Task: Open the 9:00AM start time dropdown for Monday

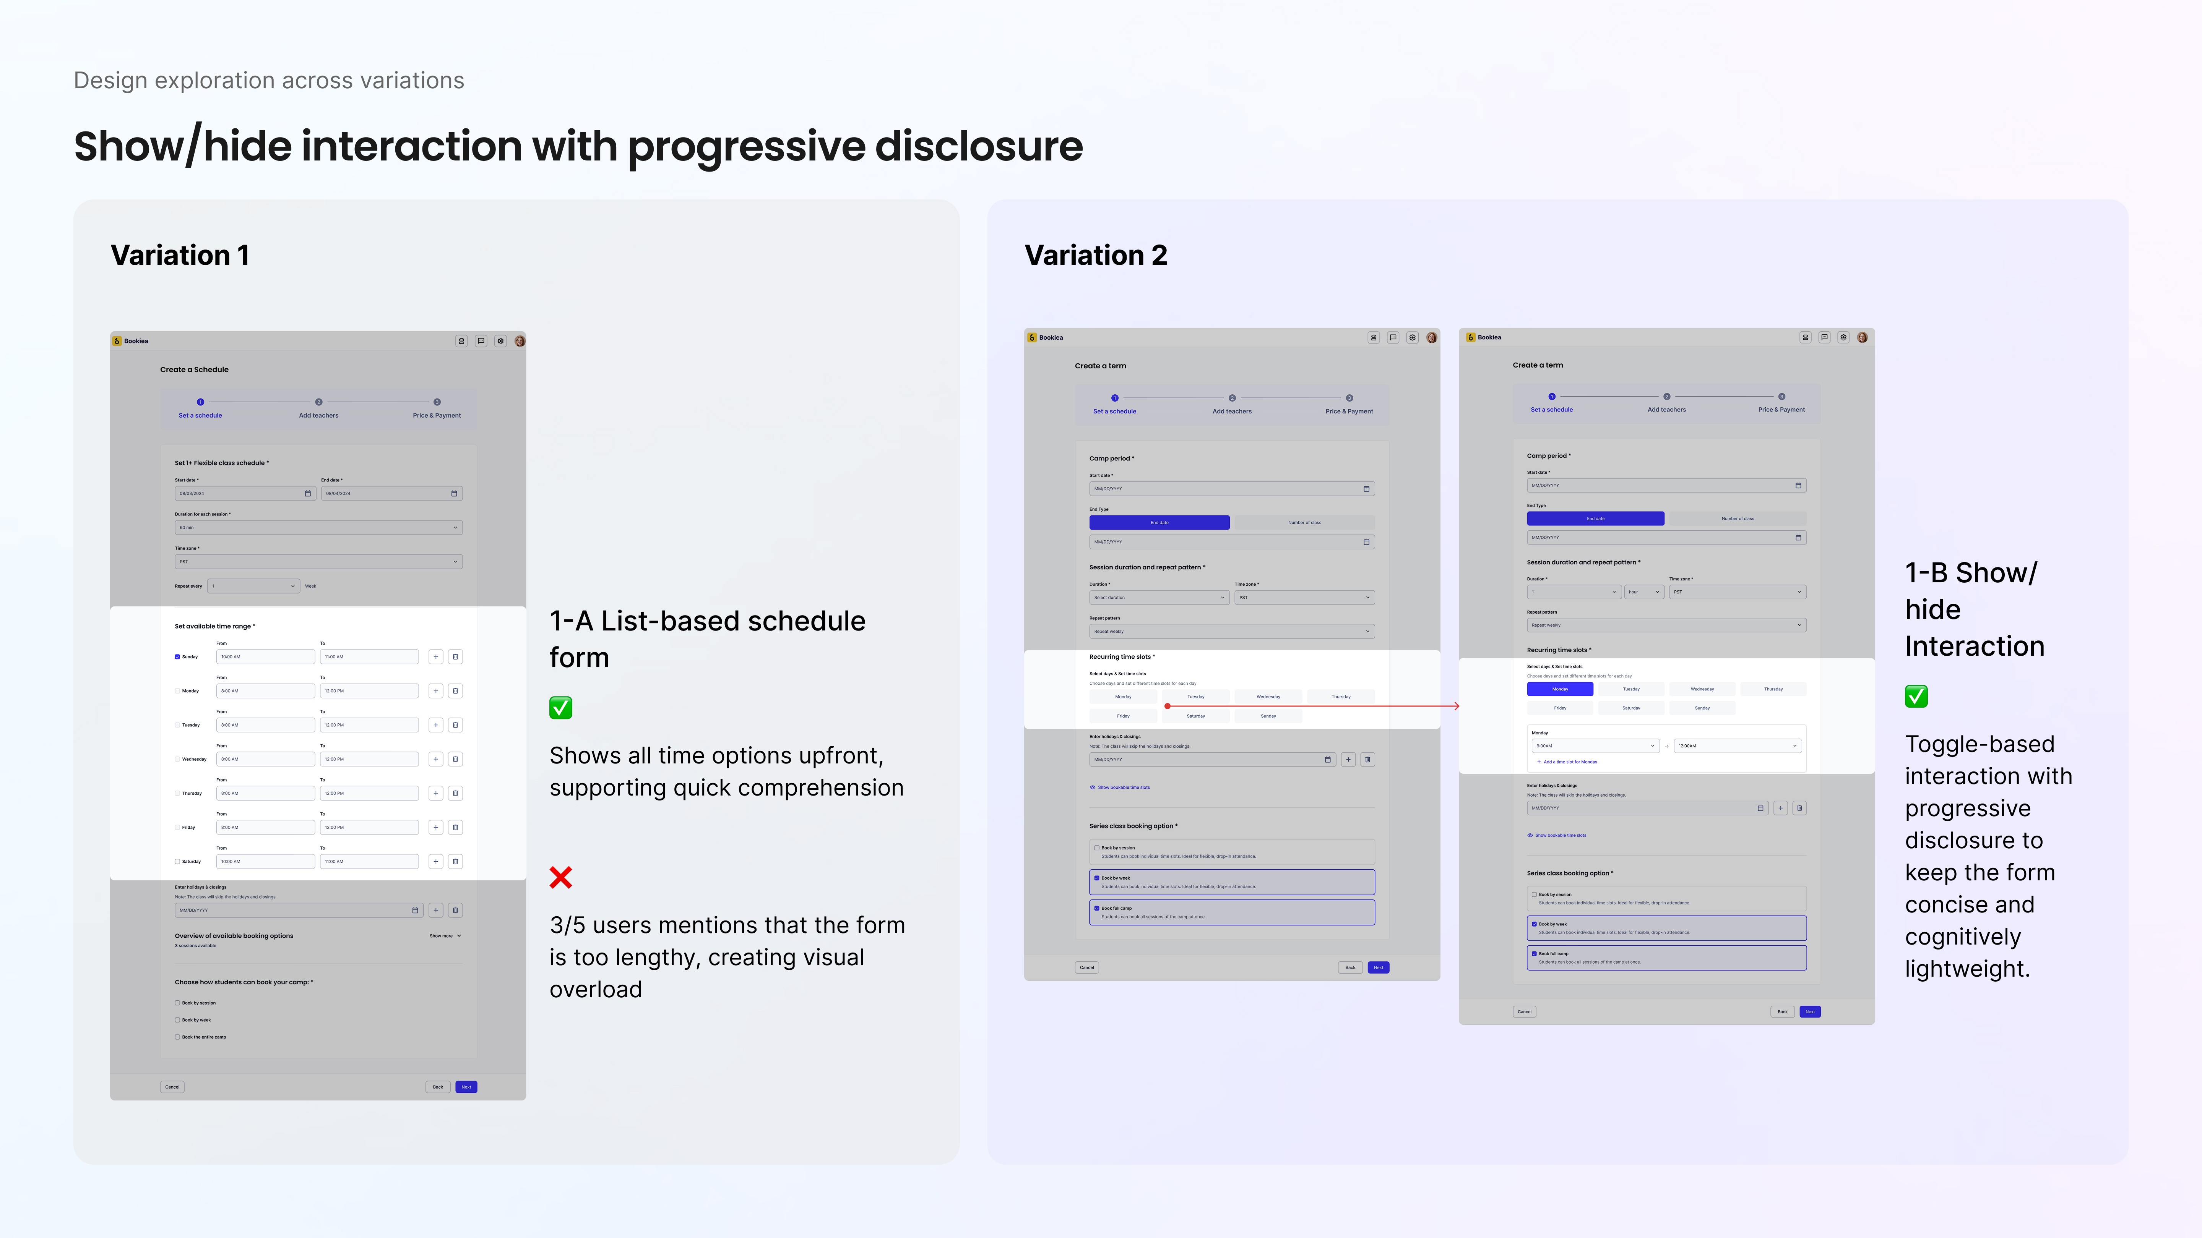Action: coord(1594,746)
